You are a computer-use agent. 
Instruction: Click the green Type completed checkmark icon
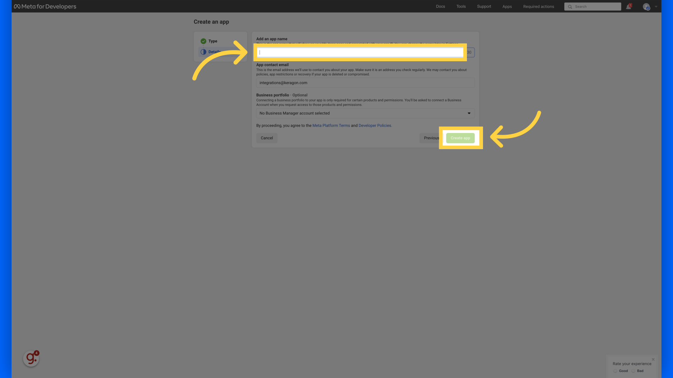pos(203,41)
